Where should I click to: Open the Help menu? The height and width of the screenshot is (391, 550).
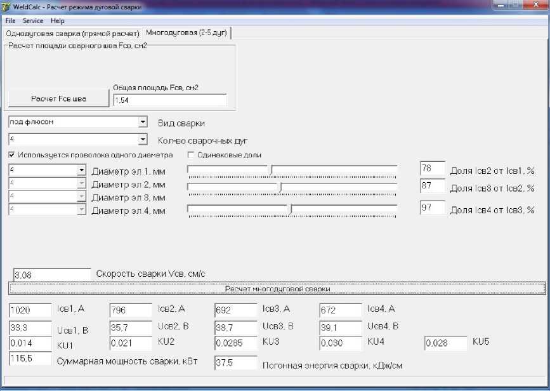(58, 21)
